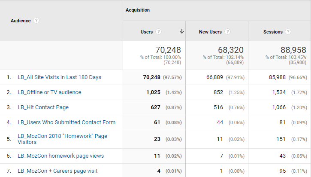Sort by the Users column header
This screenshot has width=311, height=177.
point(147,32)
